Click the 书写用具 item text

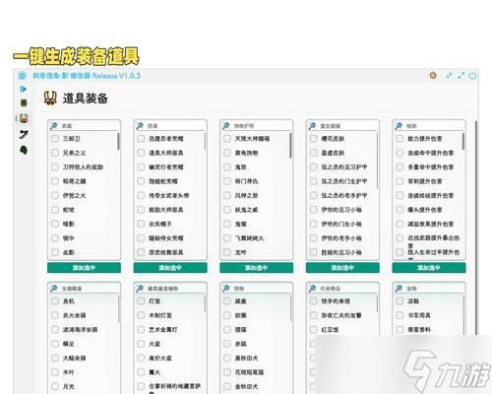pos(419,315)
